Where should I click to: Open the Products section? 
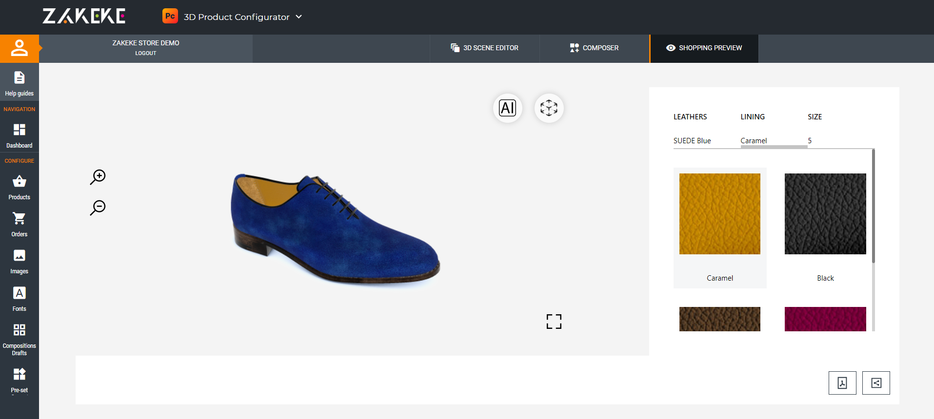[20, 188]
